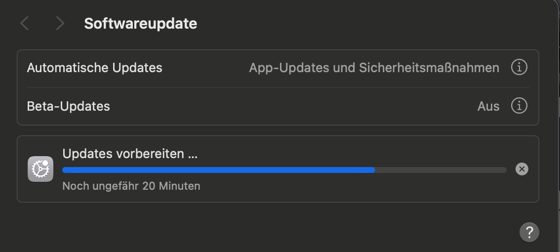Go forward with the right chevron

tap(60, 23)
